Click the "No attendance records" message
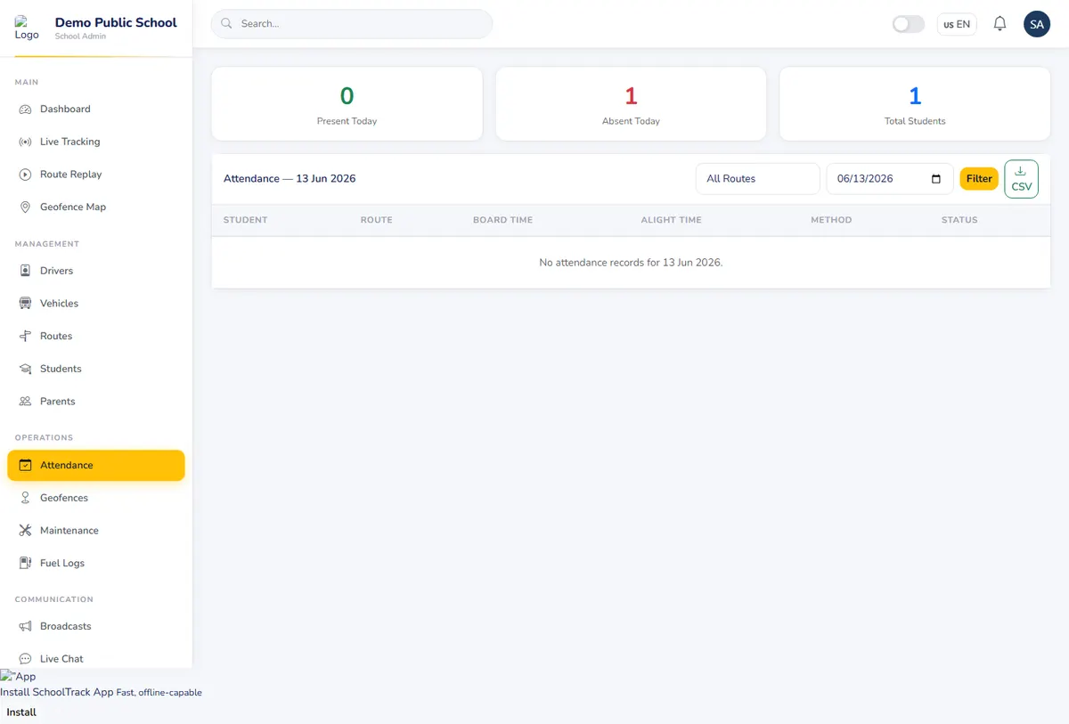The height and width of the screenshot is (724, 1069). pos(631,263)
